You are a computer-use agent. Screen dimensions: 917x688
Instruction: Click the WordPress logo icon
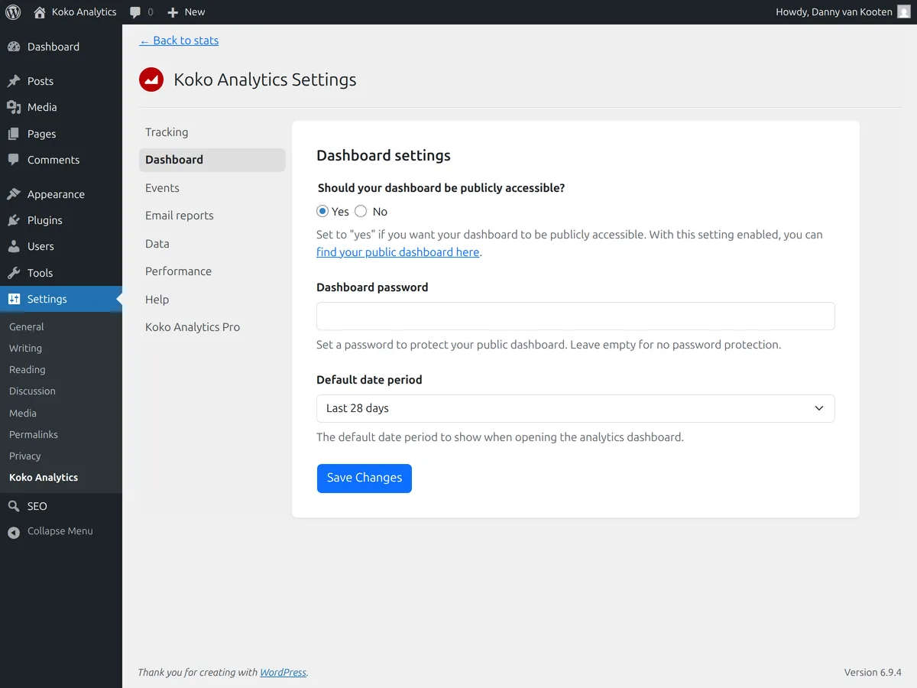[x=13, y=12]
